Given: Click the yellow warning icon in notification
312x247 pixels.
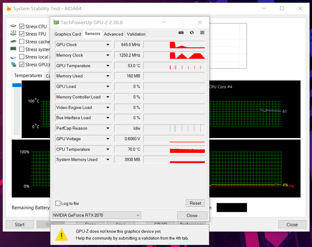Looking at the screenshot, I should pos(62,234).
